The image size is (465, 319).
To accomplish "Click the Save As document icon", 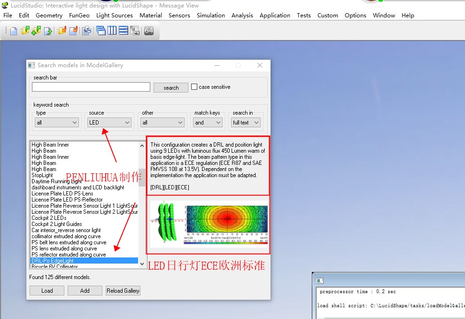I will 74,31.
